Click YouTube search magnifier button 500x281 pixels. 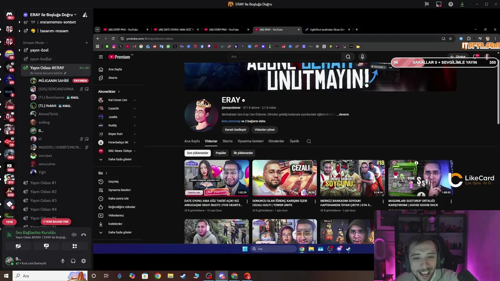[348, 57]
